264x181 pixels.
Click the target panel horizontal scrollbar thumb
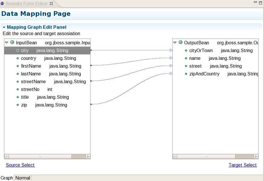206,157
